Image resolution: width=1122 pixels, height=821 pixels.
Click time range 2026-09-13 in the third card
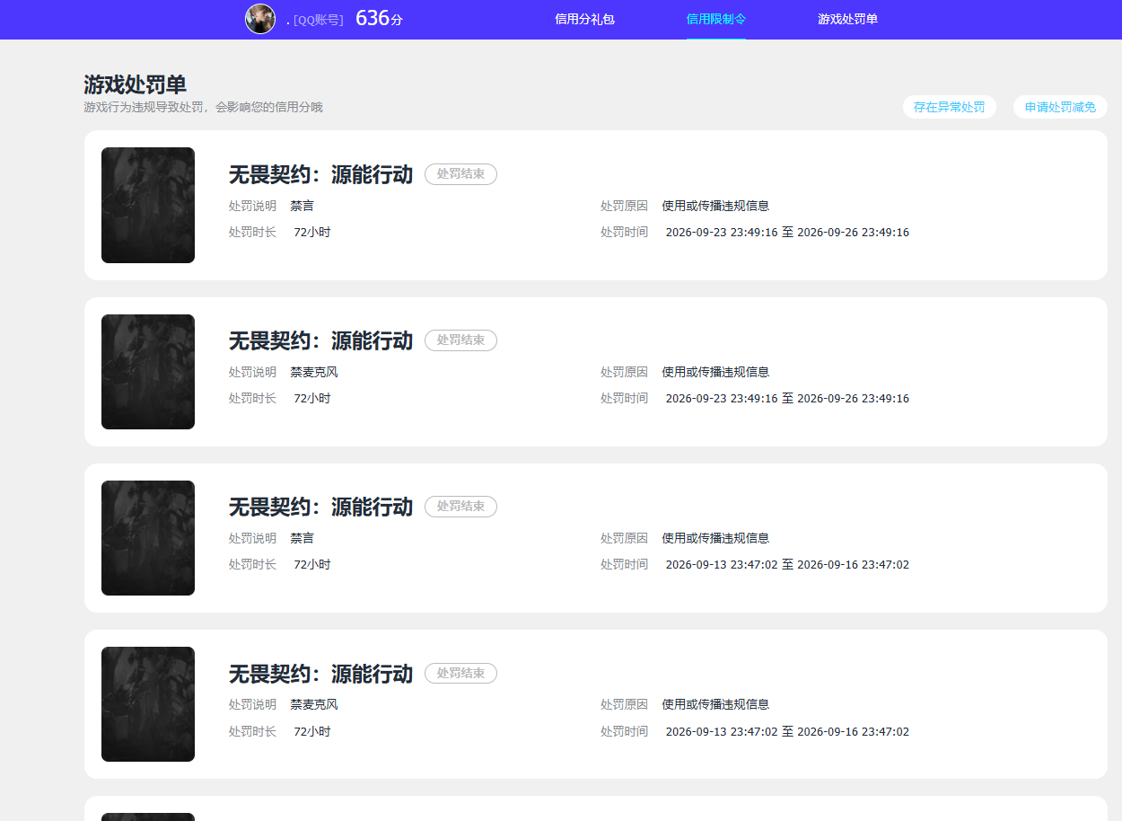point(787,565)
